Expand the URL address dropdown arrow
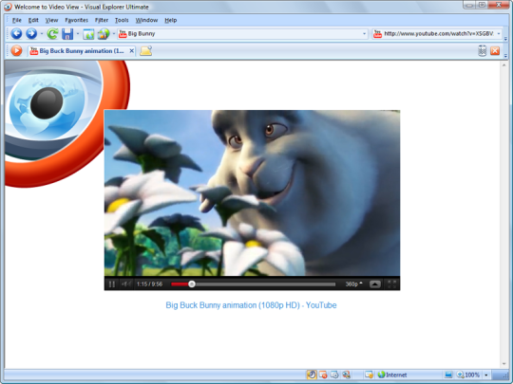Image resolution: width=513 pixels, height=384 pixels. pyautogui.click(x=499, y=33)
